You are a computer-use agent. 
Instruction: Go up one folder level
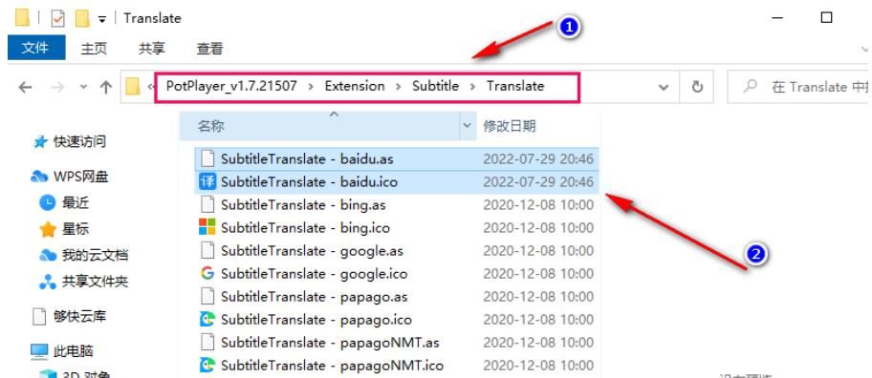point(106,87)
